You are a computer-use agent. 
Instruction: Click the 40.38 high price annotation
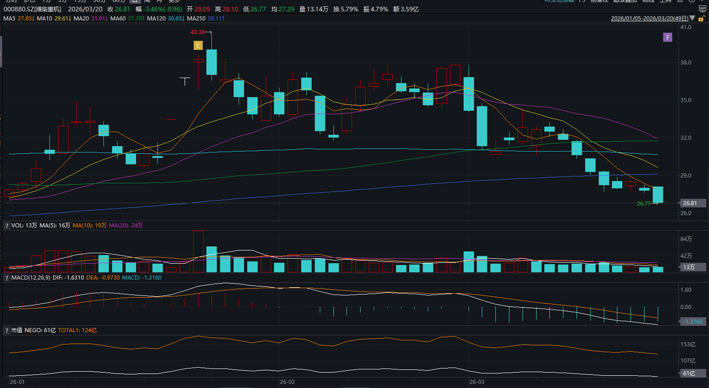tap(197, 32)
